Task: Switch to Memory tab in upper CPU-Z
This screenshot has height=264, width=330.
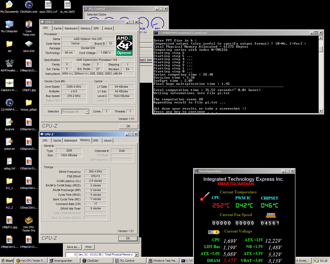Action: coord(85,28)
